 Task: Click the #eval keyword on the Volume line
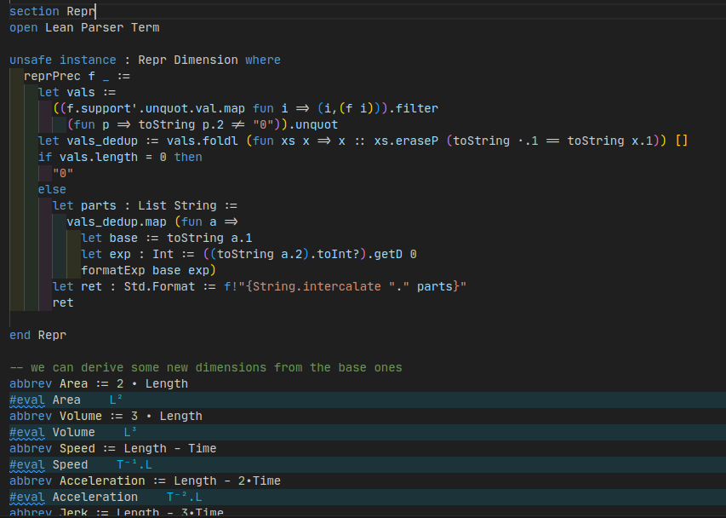point(27,433)
